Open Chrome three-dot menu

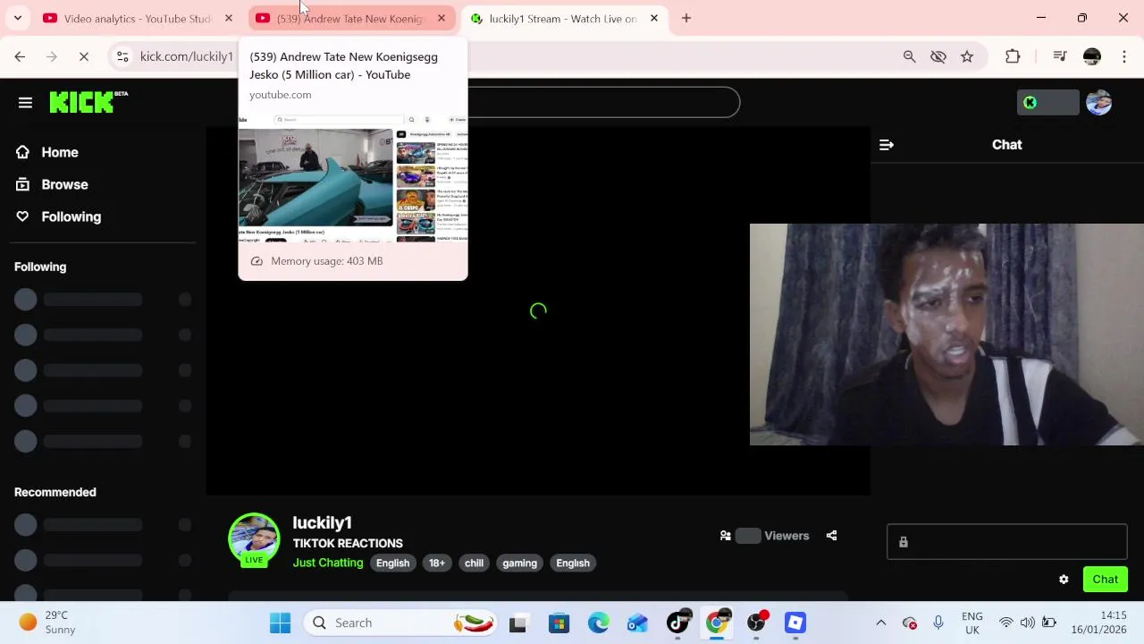[1124, 56]
